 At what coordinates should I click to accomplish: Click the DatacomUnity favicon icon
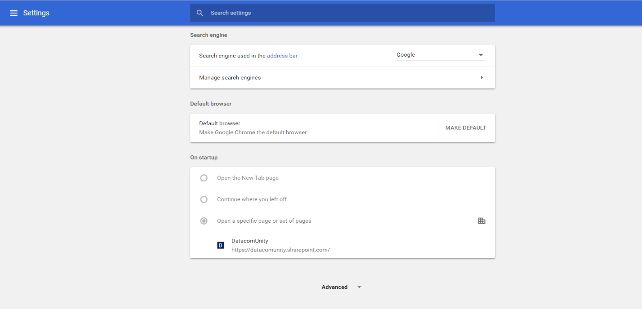pos(221,245)
